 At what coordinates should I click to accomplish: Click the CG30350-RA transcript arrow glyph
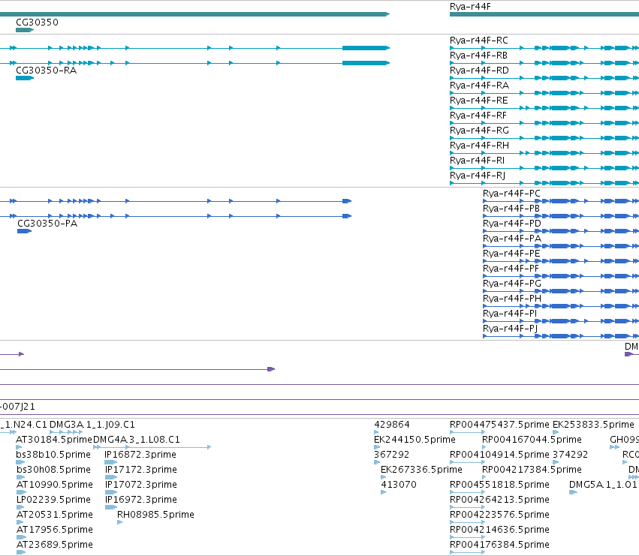click(x=25, y=78)
